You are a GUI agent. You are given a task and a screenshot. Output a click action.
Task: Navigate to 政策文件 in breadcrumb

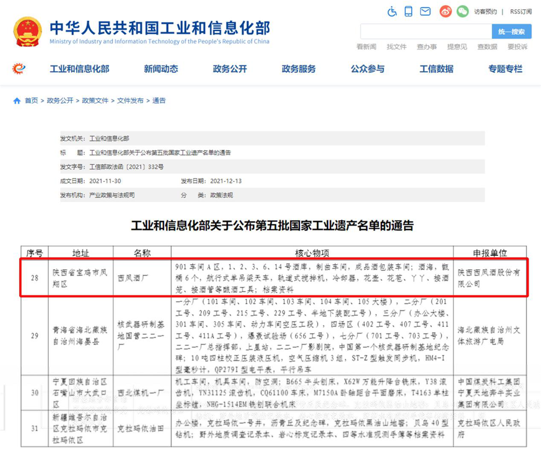click(95, 101)
